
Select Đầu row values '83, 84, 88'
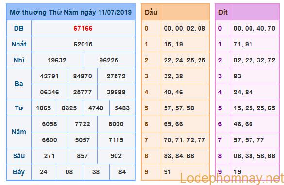pyautogui.click(x=179, y=156)
